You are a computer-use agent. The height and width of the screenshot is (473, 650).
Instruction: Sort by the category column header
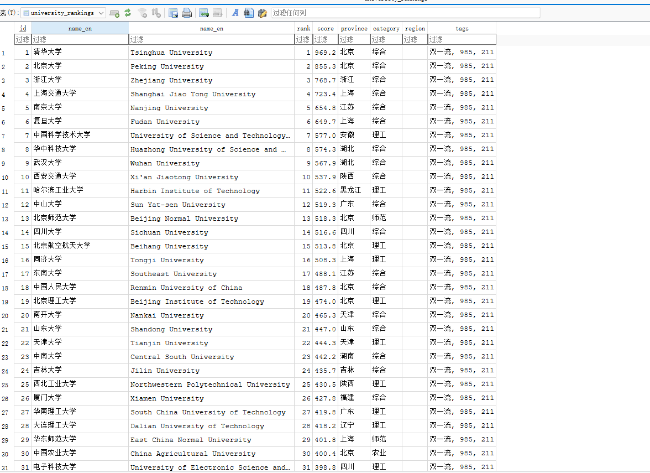[x=386, y=28]
